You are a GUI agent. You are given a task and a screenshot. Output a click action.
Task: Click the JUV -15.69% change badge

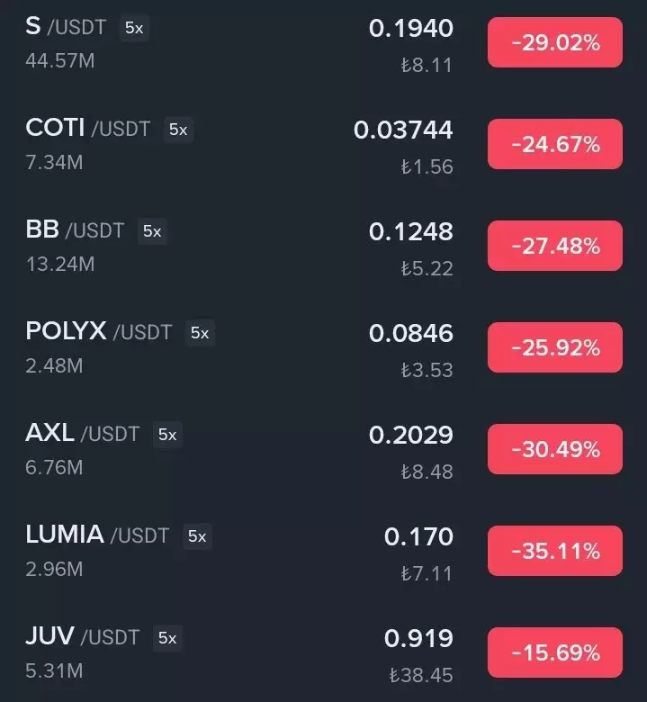coord(554,652)
